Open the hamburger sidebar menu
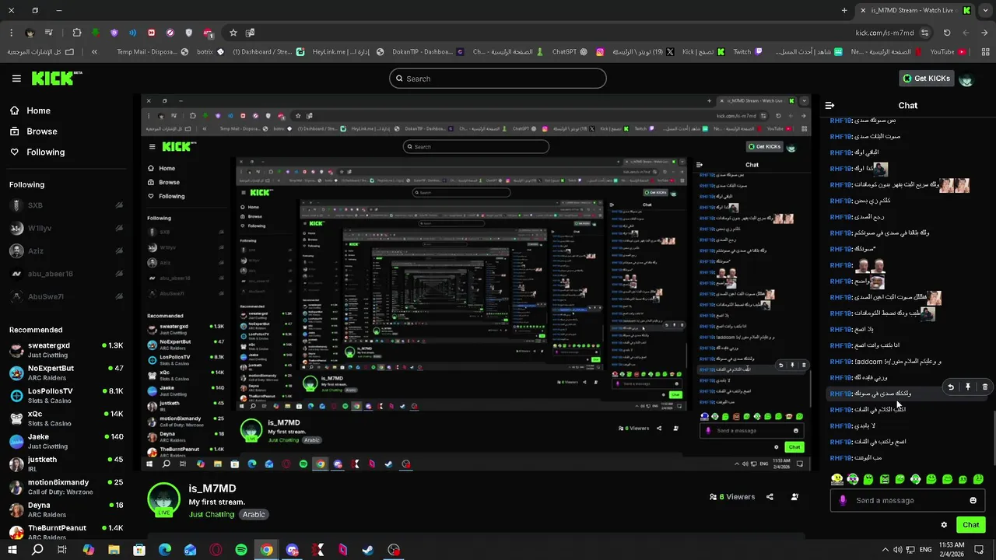The width and height of the screenshot is (996, 560). tap(16, 79)
